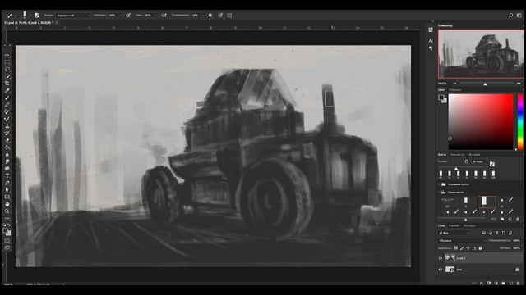
Task: Hide the background layer with eye icon
Action: (441, 270)
